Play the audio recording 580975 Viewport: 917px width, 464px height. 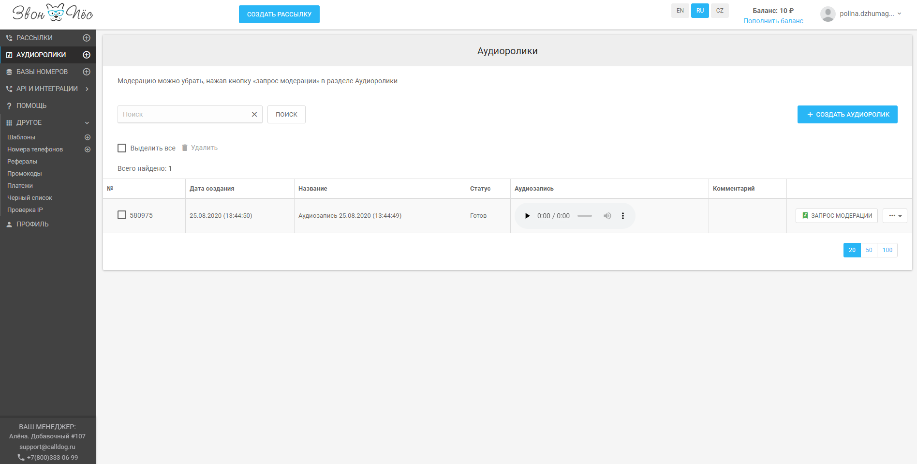coord(527,216)
